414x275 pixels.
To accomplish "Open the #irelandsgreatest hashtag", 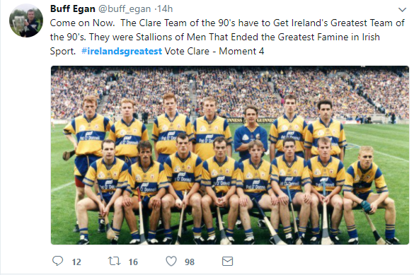I will point(122,51).
